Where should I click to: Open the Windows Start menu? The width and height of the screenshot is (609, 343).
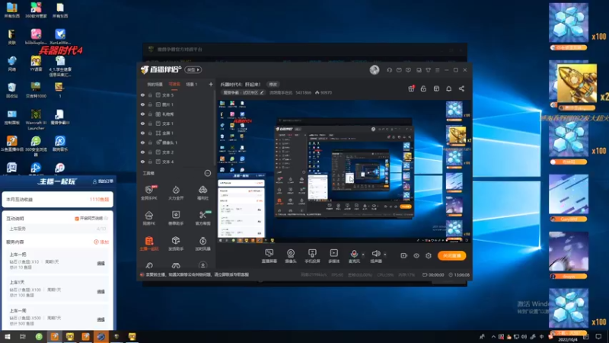(x=8, y=336)
